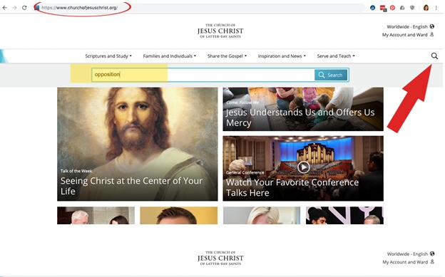Reload the page with refresh icon
445x277 pixels.
click(x=24, y=8)
